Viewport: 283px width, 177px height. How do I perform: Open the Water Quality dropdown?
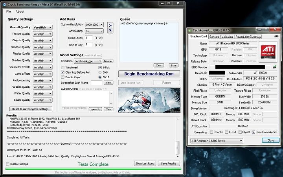click(x=42, y=94)
